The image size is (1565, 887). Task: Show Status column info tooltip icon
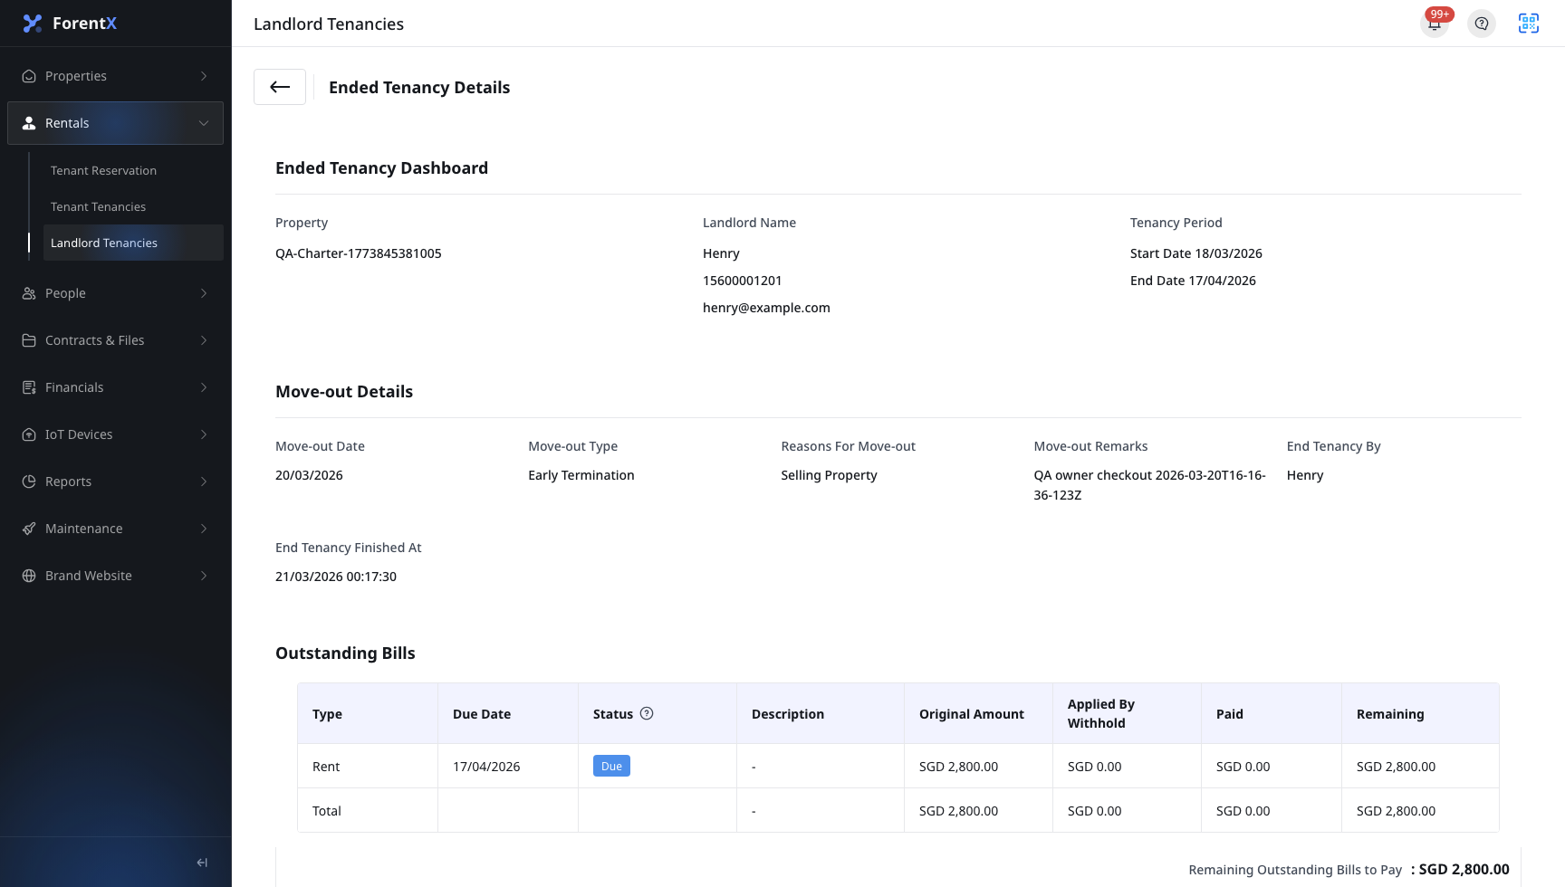pos(647,713)
